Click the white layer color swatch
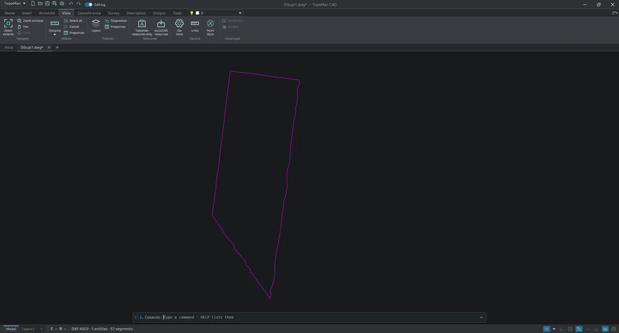 197,13
